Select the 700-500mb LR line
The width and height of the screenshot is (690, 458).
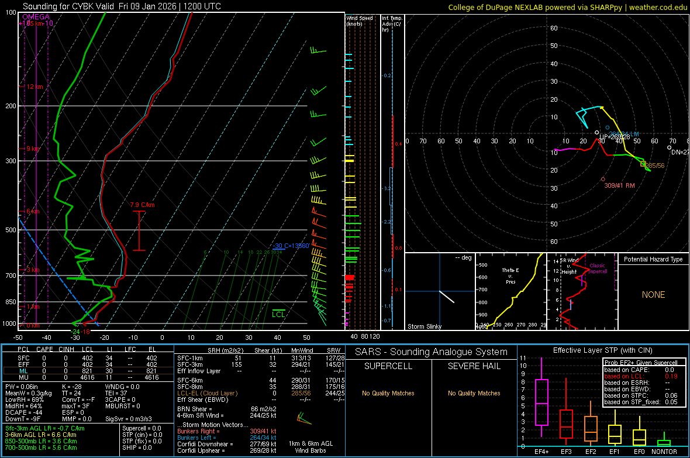point(41,447)
